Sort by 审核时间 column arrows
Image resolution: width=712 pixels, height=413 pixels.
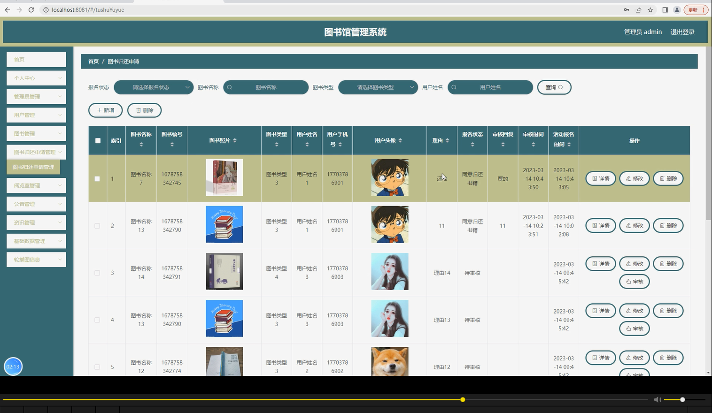click(x=533, y=145)
